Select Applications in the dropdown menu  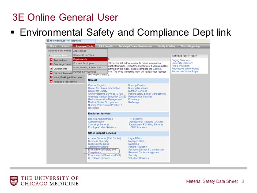click(x=90, y=51)
